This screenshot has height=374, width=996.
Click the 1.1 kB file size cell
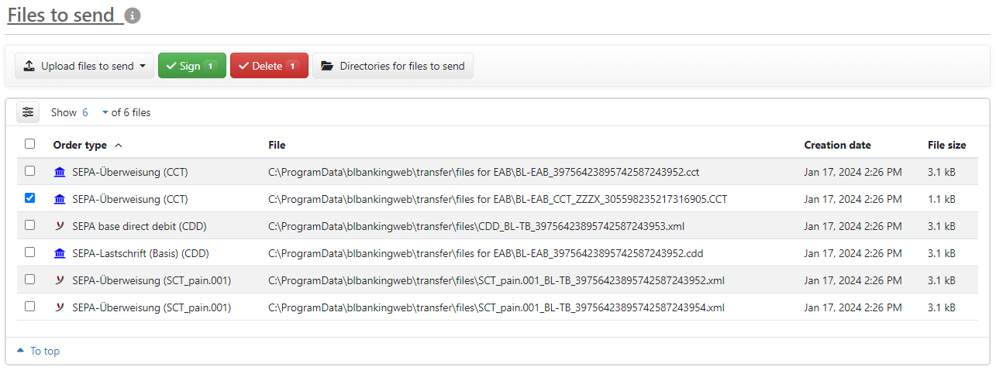(941, 199)
